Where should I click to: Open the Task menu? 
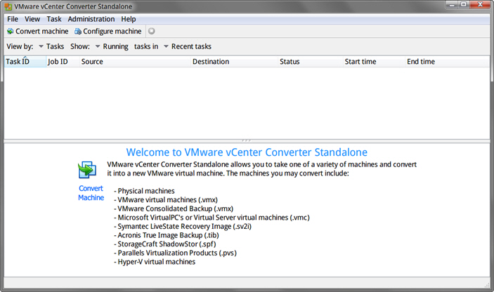pos(54,19)
